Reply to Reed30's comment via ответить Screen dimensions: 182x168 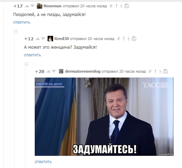(x=32, y=55)
